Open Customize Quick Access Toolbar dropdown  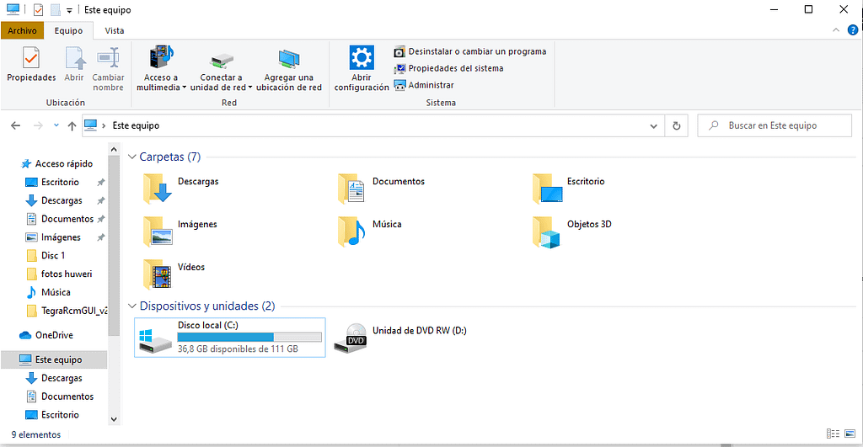[x=69, y=10]
